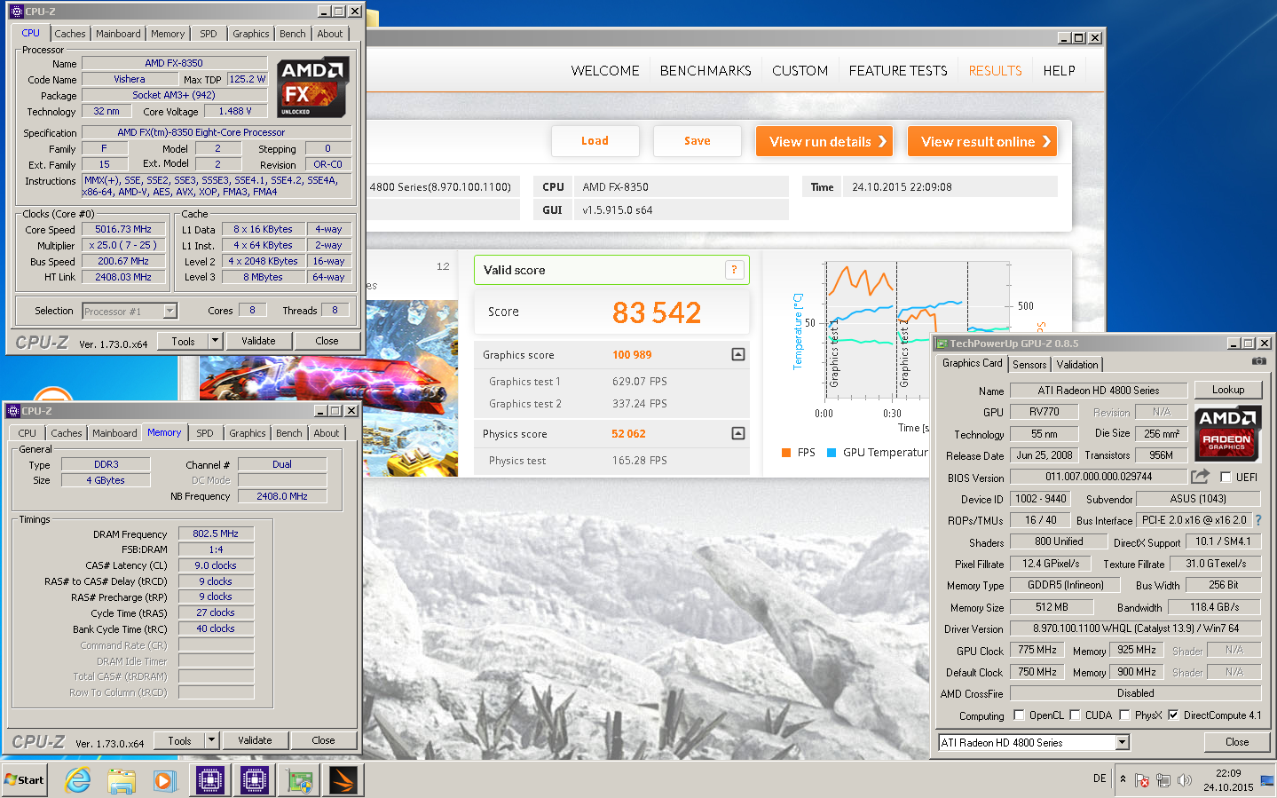1277x798 pixels.
Task: Click the 83 542 score value
Action: click(x=657, y=312)
